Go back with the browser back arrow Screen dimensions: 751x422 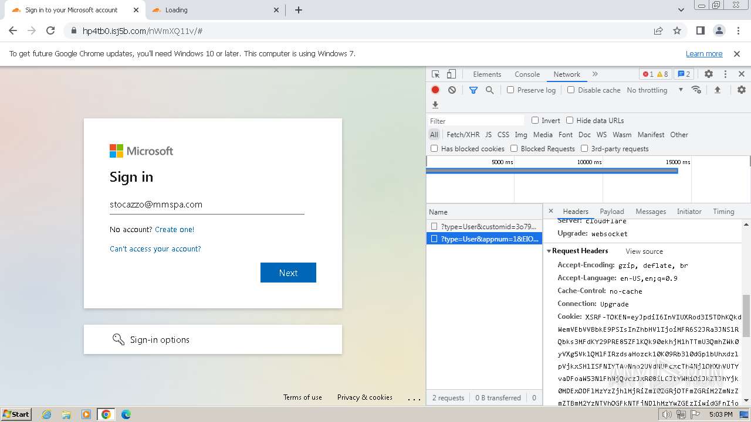coord(13,30)
